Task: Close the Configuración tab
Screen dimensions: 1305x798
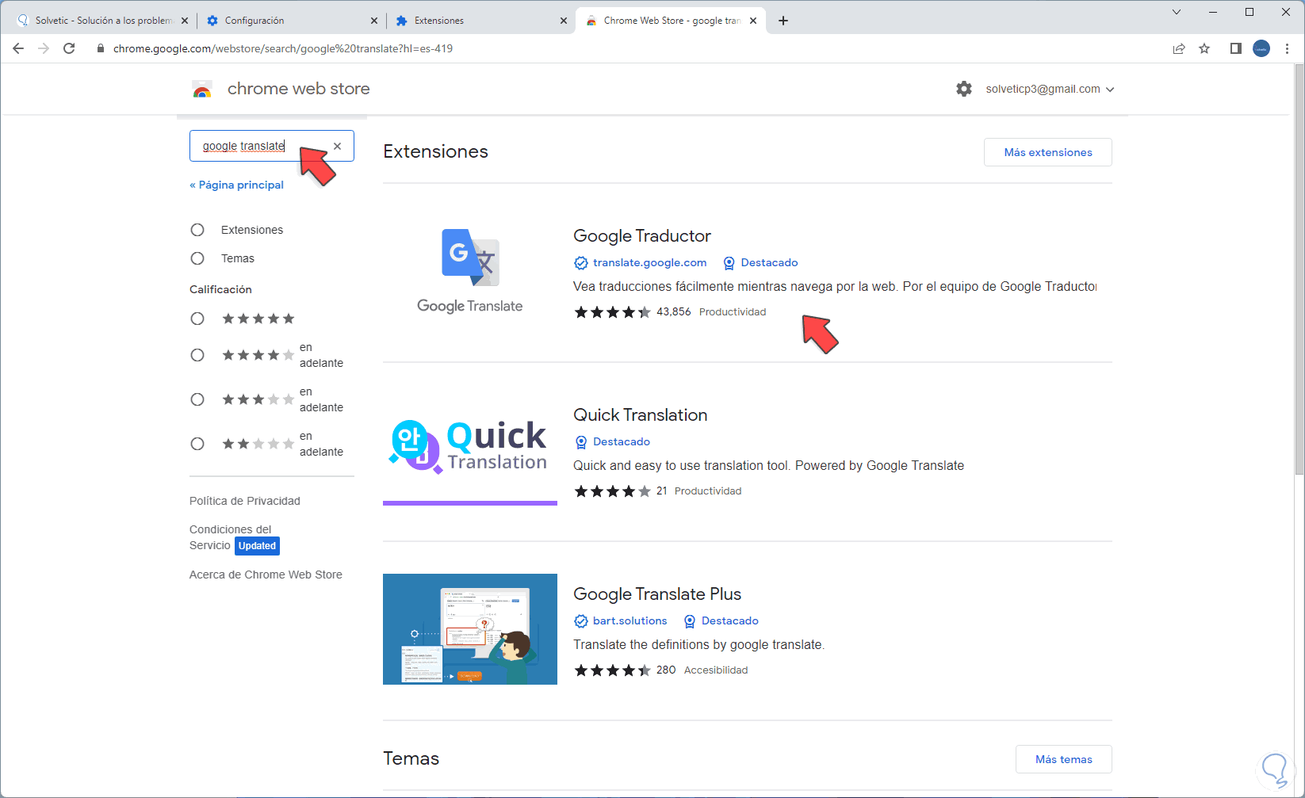Action: 374,21
